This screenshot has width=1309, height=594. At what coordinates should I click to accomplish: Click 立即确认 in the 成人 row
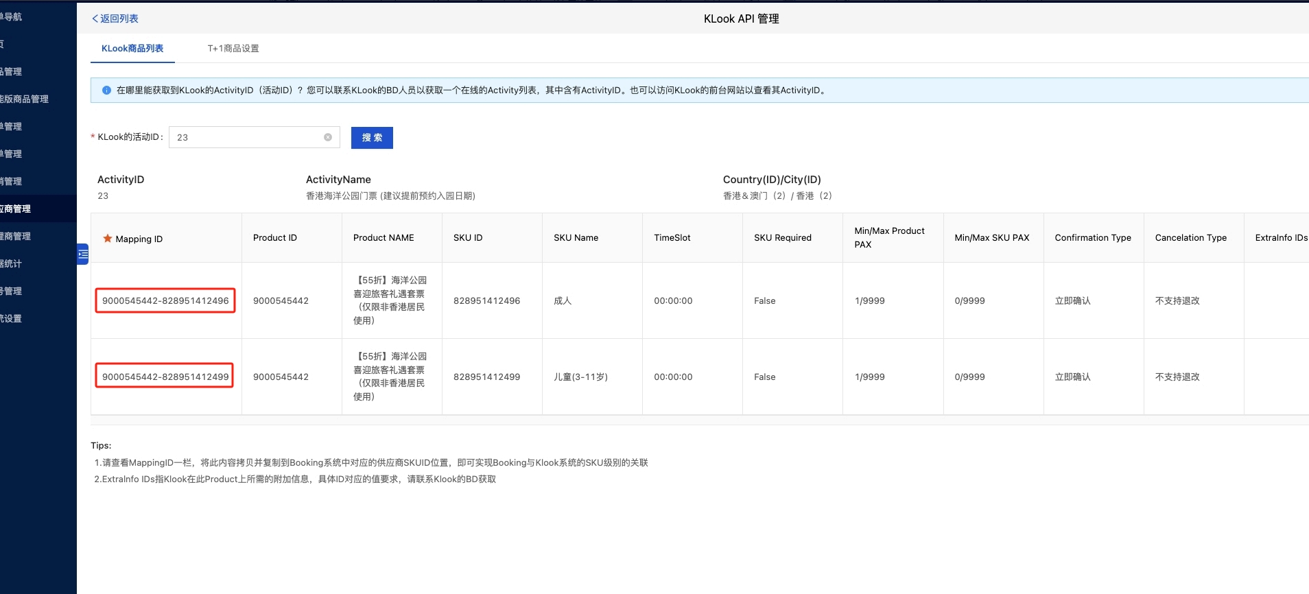[x=1072, y=300]
